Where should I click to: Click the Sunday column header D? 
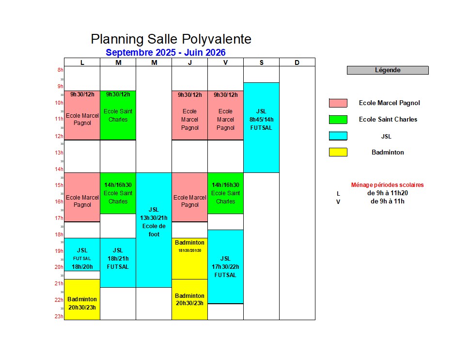click(x=297, y=62)
